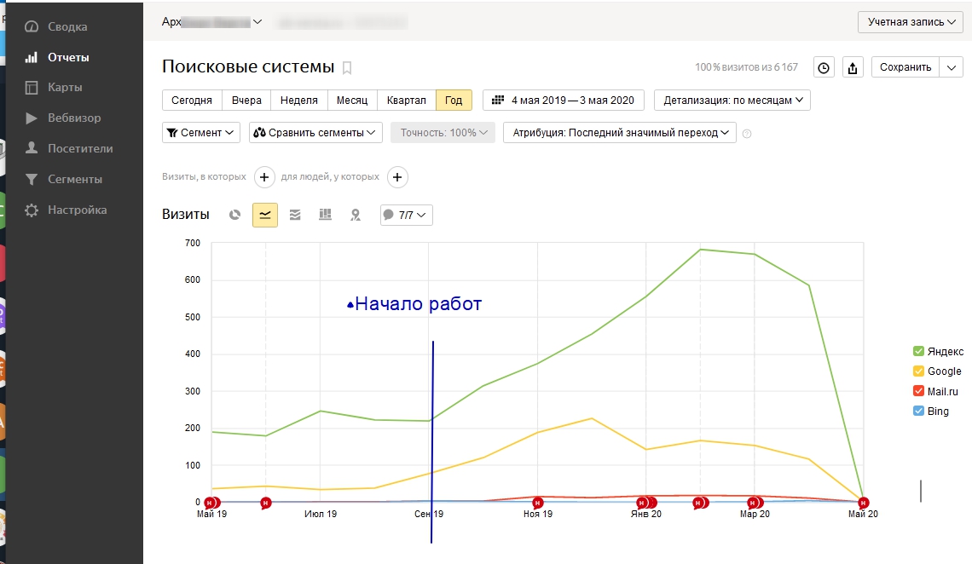This screenshot has width=972, height=564.
Task: Click the second note marker after Май 19
Action: point(265,503)
